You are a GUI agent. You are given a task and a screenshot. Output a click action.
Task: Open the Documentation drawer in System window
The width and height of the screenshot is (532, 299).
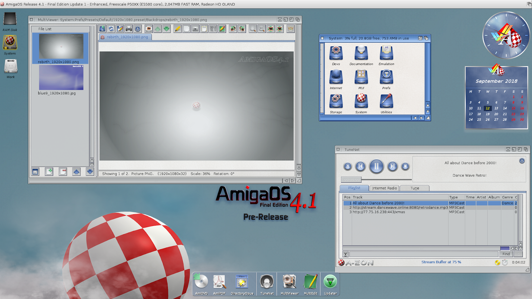(361, 55)
